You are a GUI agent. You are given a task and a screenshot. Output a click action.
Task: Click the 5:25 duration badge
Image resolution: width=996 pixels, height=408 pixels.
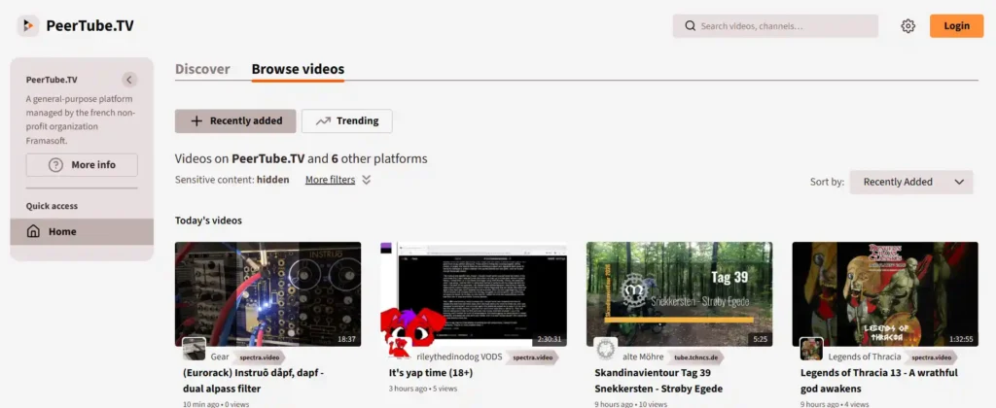click(x=761, y=339)
